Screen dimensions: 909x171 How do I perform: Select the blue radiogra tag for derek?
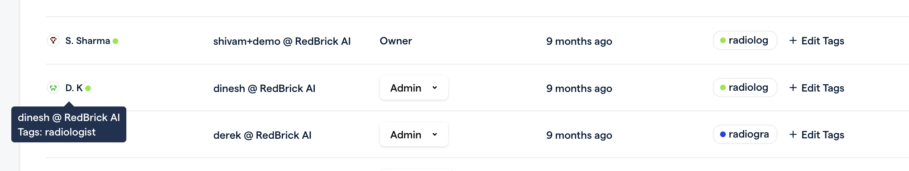[745, 134]
